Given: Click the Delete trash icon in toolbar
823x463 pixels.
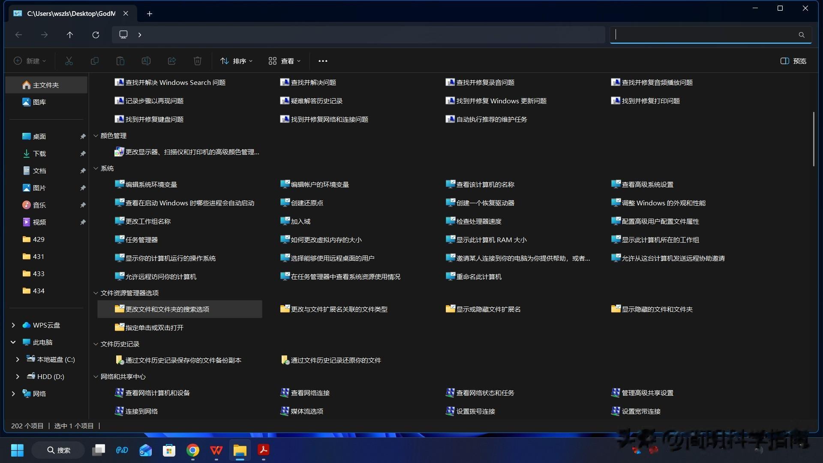Looking at the screenshot, I should point(197,61).
